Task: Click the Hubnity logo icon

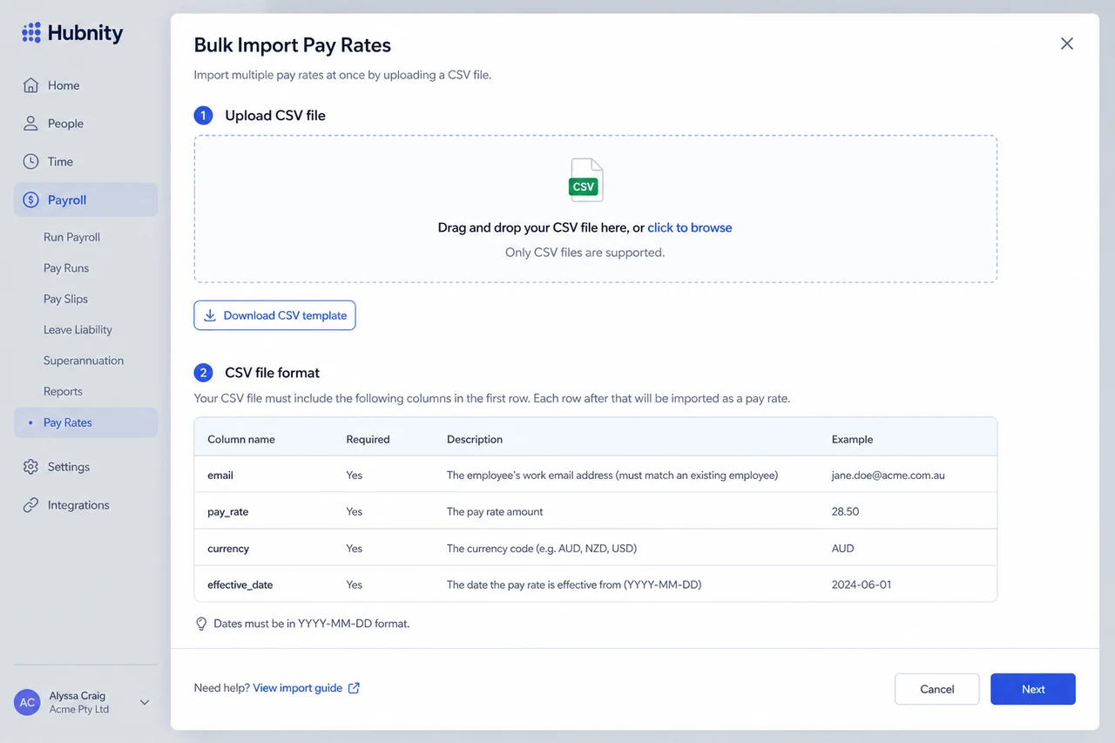Action: (31, 33)
